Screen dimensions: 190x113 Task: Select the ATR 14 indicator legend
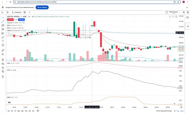pos(10,70)
